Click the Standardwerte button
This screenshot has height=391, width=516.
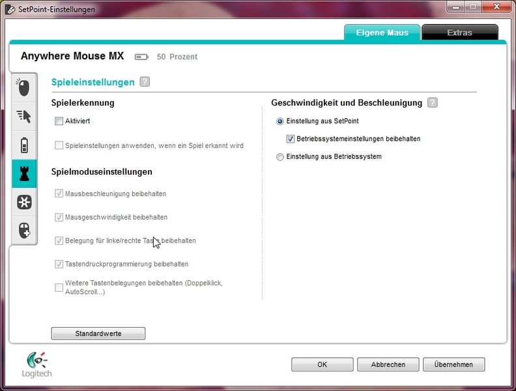98,334
